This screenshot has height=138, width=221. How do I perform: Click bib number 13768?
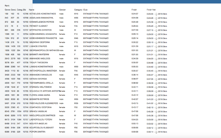[x=26, y=18]
